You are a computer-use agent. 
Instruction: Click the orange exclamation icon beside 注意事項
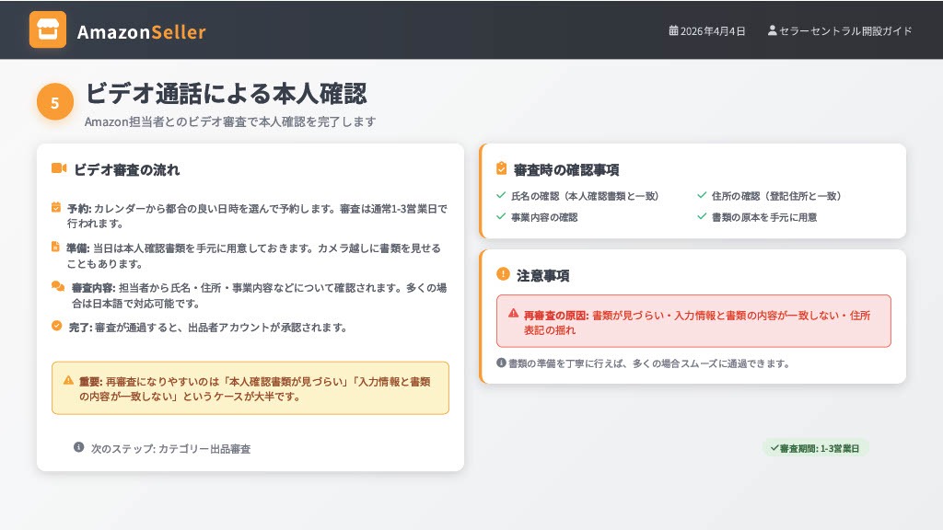[503, 274]
